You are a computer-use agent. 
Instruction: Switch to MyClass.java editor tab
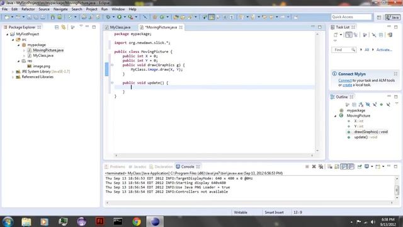coord(120,27)
